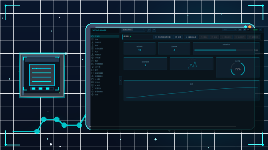The height and width of the screenshot is (150, 268).
Task: Open the 仪表盘 dashboard sidebar item
Action: click(105, 36)
